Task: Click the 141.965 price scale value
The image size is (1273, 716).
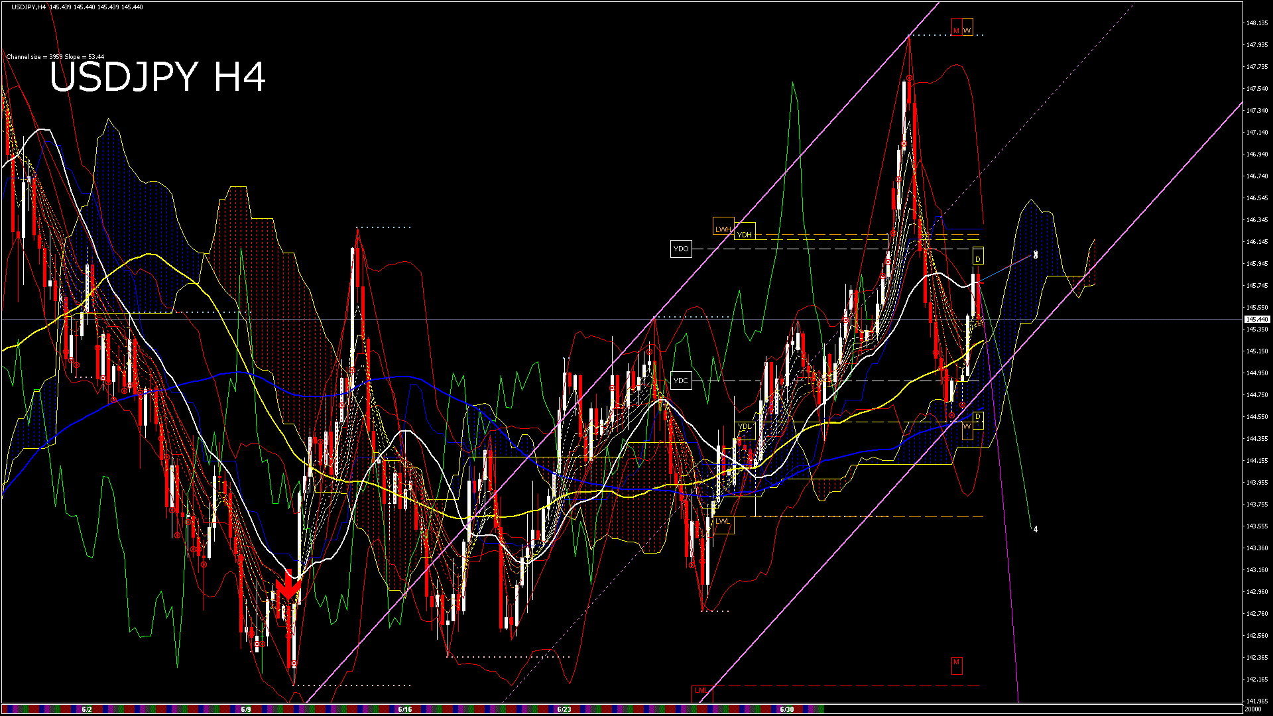Action: (1257, 701)
